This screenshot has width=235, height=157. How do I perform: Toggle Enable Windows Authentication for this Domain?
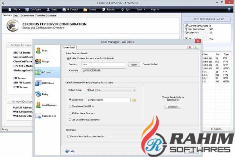click(68, 59)
